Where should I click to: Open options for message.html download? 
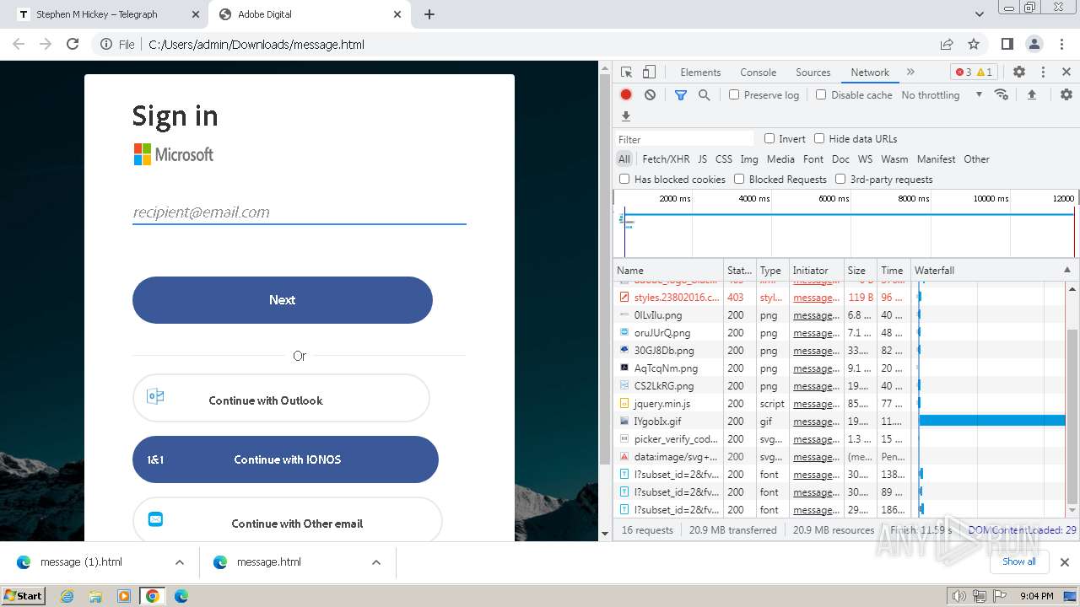point(376,562)
